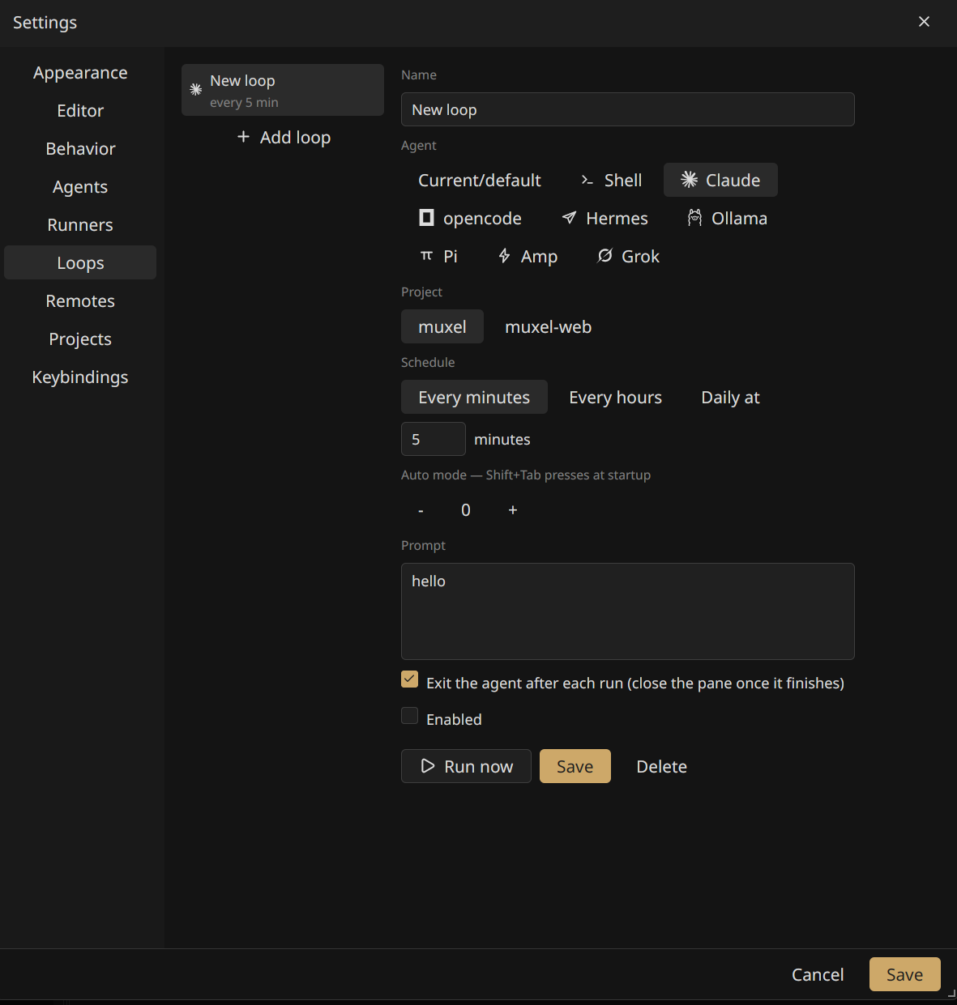The width and height of the screenshot is (957, 1005).
Task: Go to Behavior settings
Action: click(x=80, y=148)
